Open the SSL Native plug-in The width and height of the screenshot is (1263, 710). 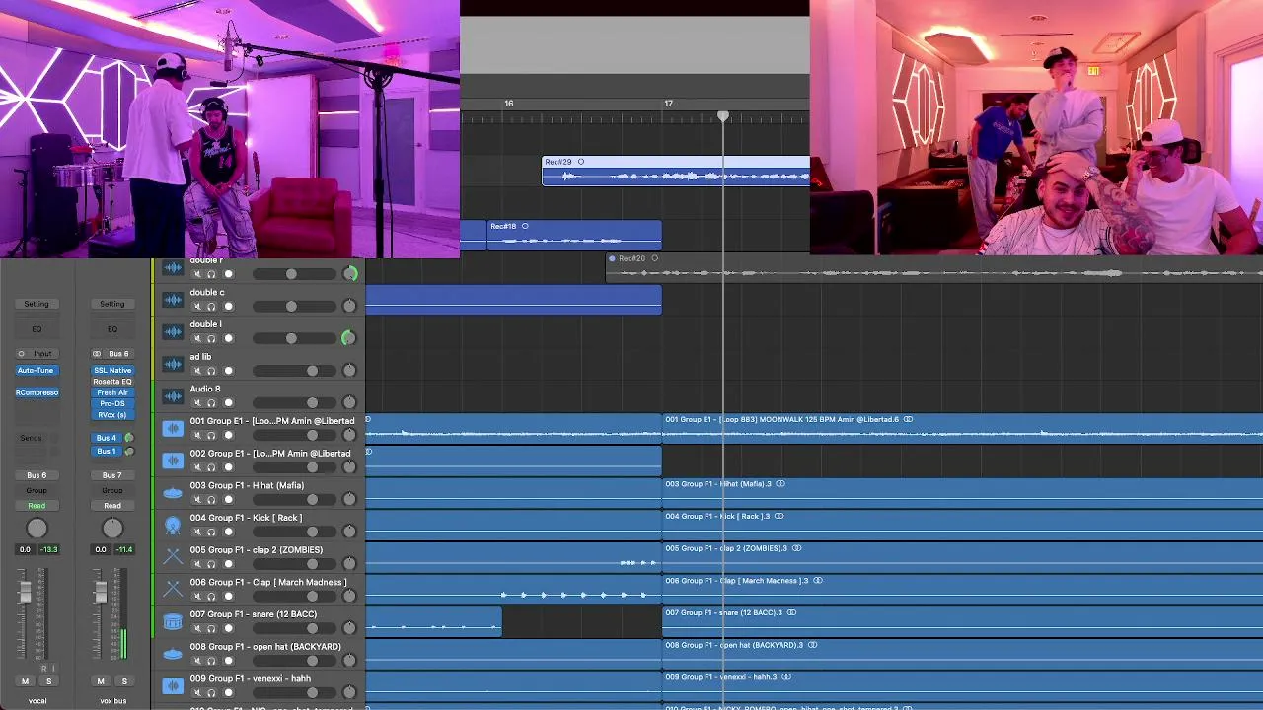[112, 371]
